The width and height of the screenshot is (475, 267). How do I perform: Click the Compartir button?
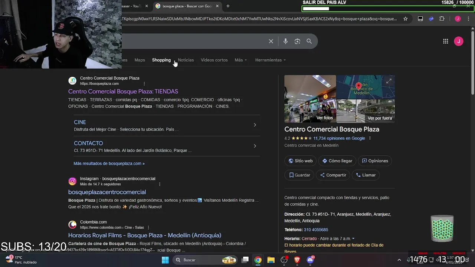(333, 175)
